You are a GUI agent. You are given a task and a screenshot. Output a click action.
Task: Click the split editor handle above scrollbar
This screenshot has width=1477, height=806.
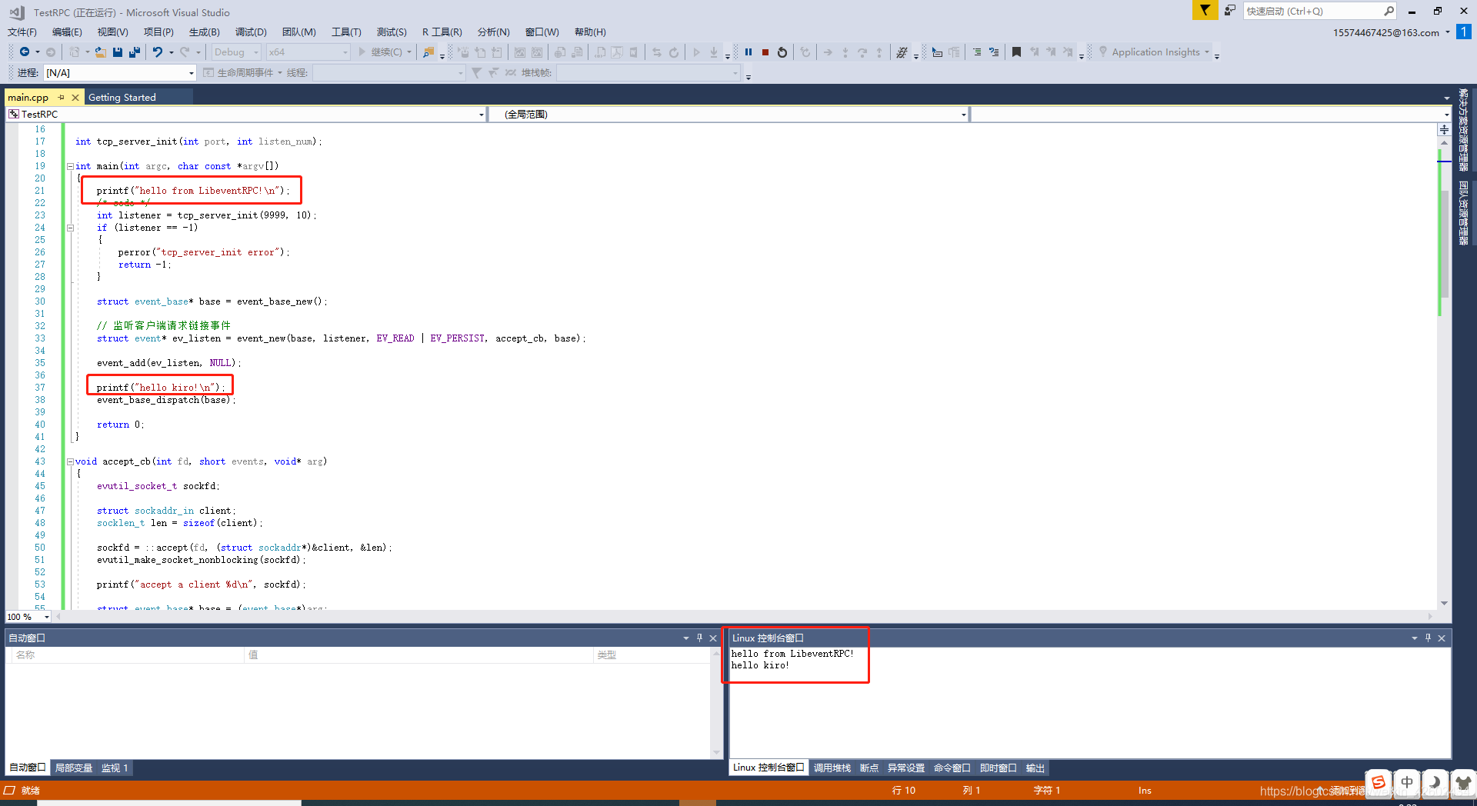(1444, 129)
